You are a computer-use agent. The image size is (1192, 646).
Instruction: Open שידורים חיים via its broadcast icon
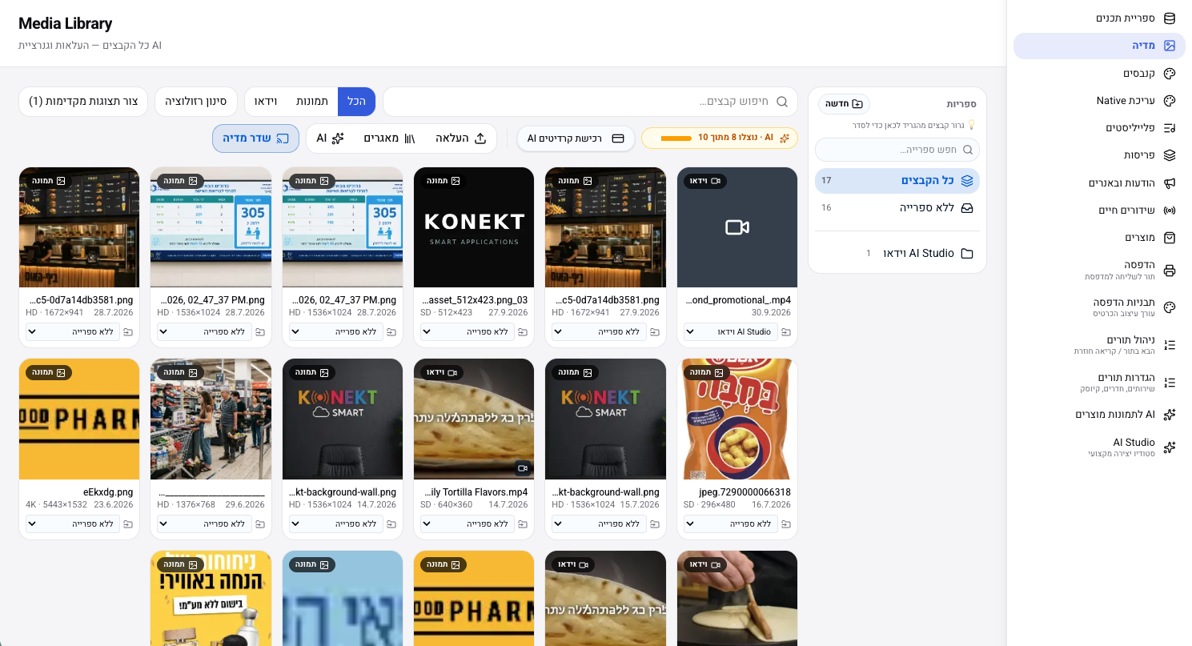click(1170, 211)
